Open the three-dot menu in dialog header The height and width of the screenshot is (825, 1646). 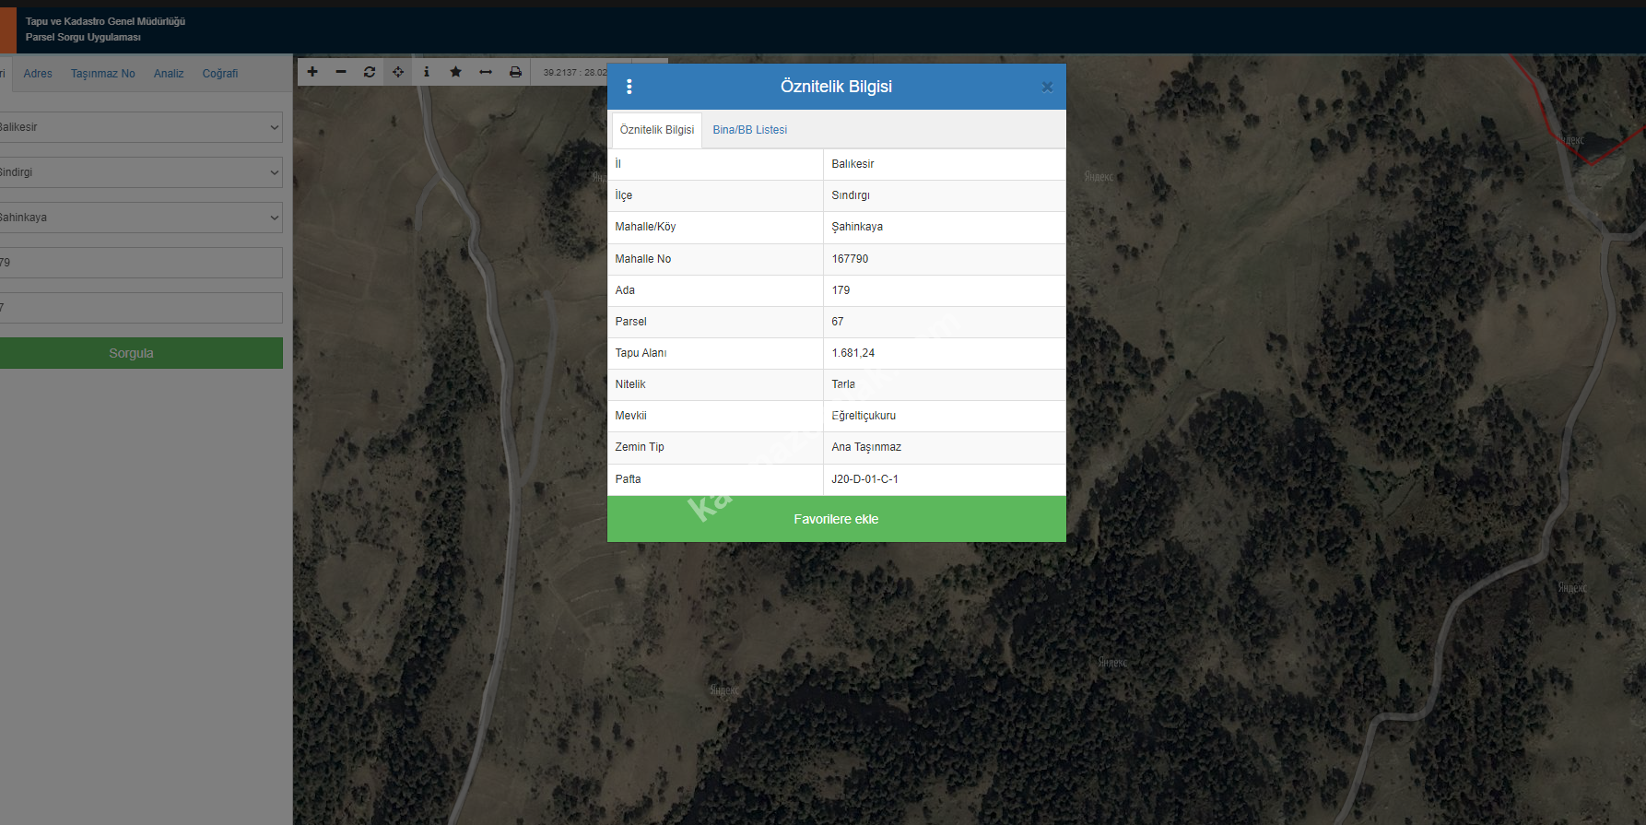pyautogui.click(x=629, y=87)
